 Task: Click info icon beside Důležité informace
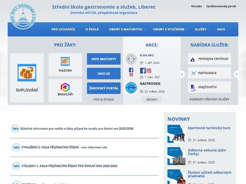15,128
